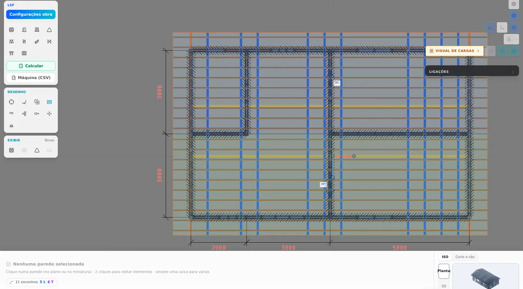Select the align-to-edge tool in Desenho

24,113
